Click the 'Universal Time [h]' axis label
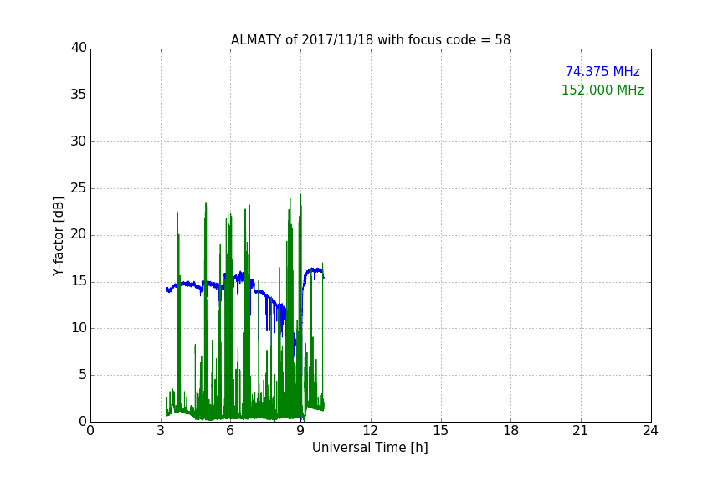723x482 pixels. tap(370, 448)
